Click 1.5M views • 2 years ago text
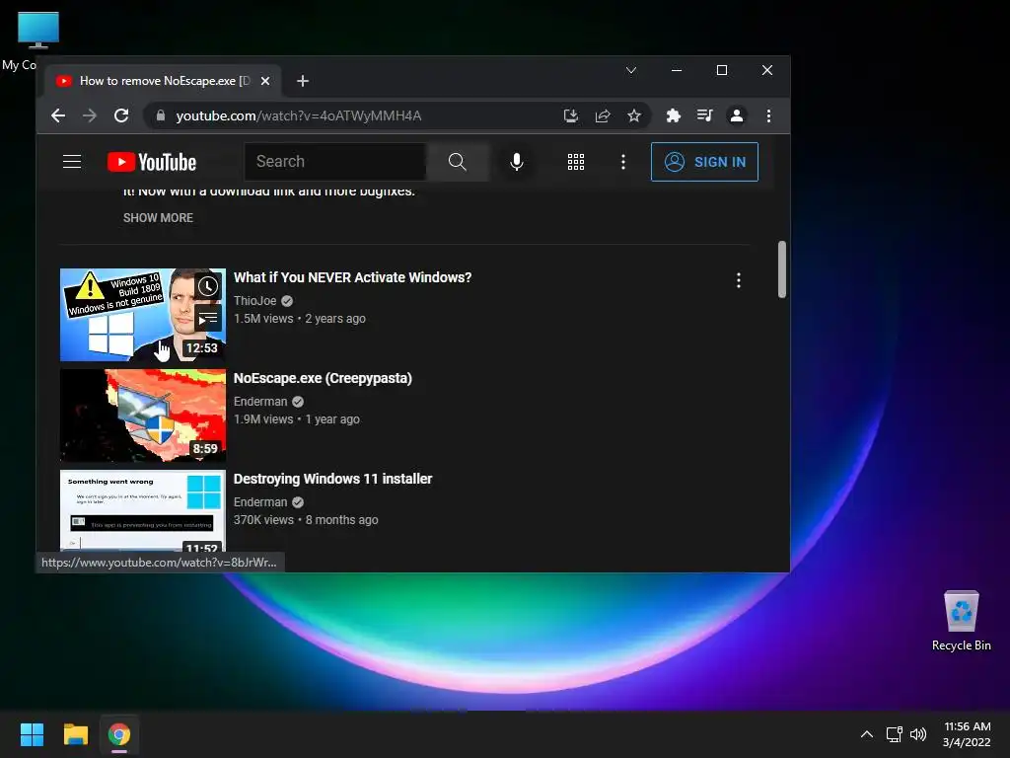1010x758 pixels. coord(300,319)
